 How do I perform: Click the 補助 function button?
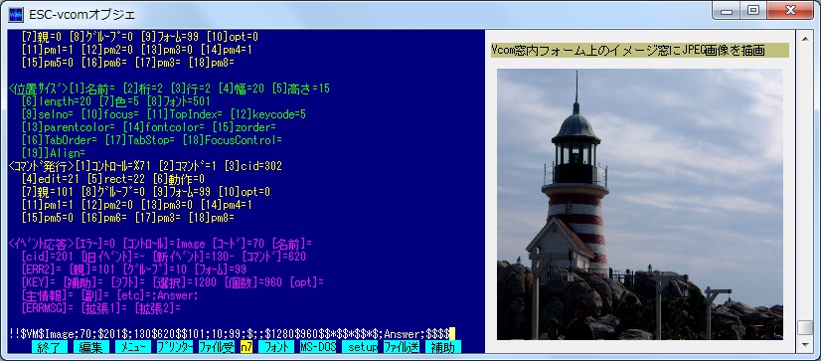443,347
